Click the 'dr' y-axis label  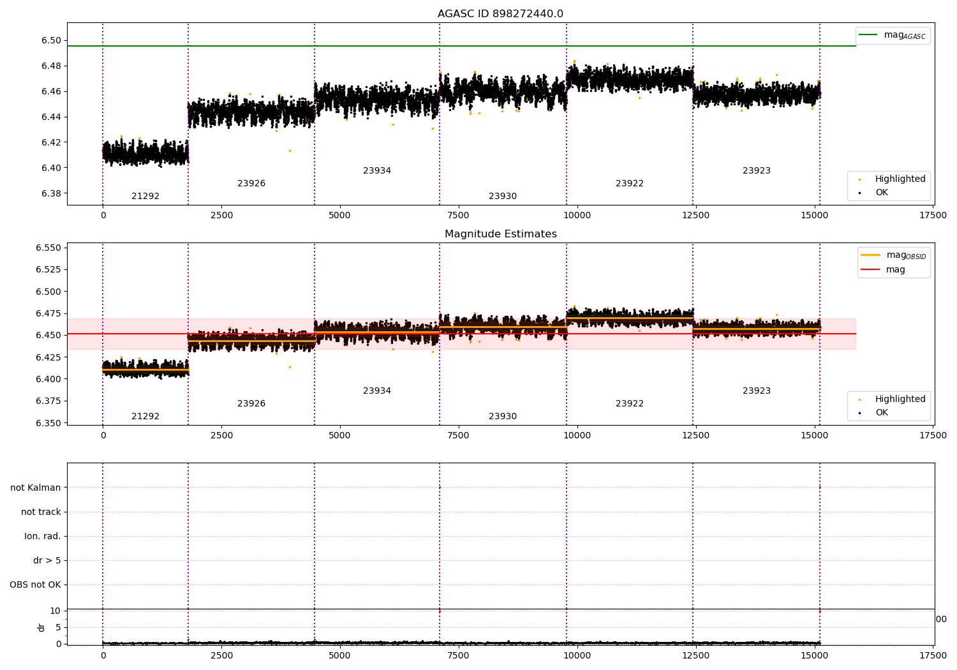[41, 627]
